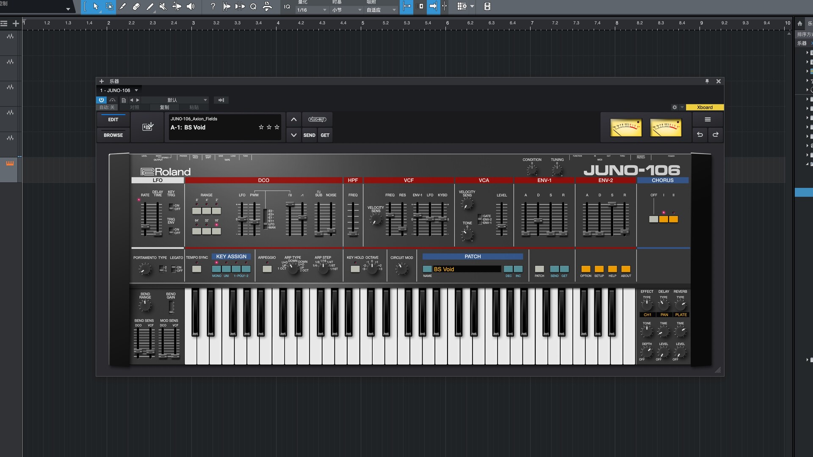Select previous patch with up chevron

pos(294,119)
